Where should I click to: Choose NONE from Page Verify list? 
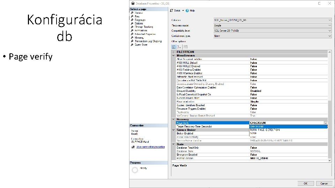(289, 133)
